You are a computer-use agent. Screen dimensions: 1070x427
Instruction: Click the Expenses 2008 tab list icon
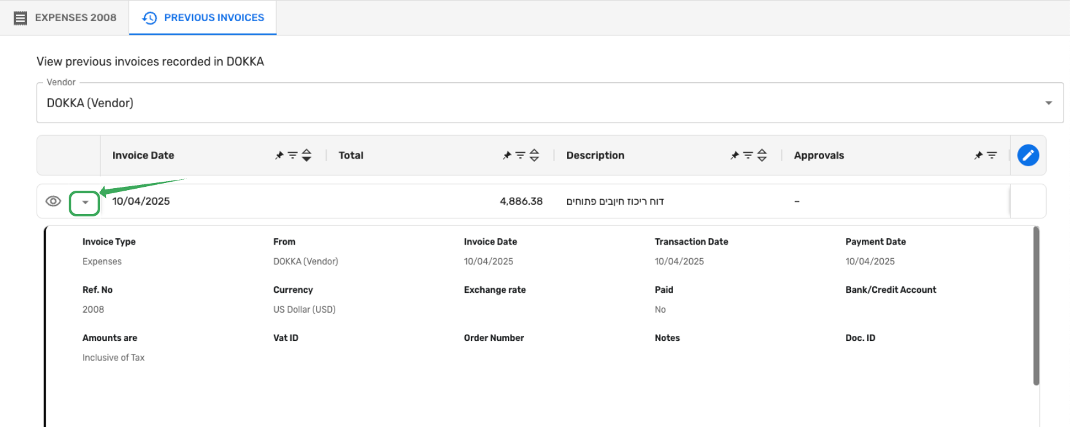click(21, 18)
